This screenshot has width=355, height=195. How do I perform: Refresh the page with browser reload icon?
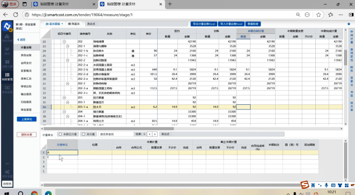pyautogui.click(x=16, y=15)
